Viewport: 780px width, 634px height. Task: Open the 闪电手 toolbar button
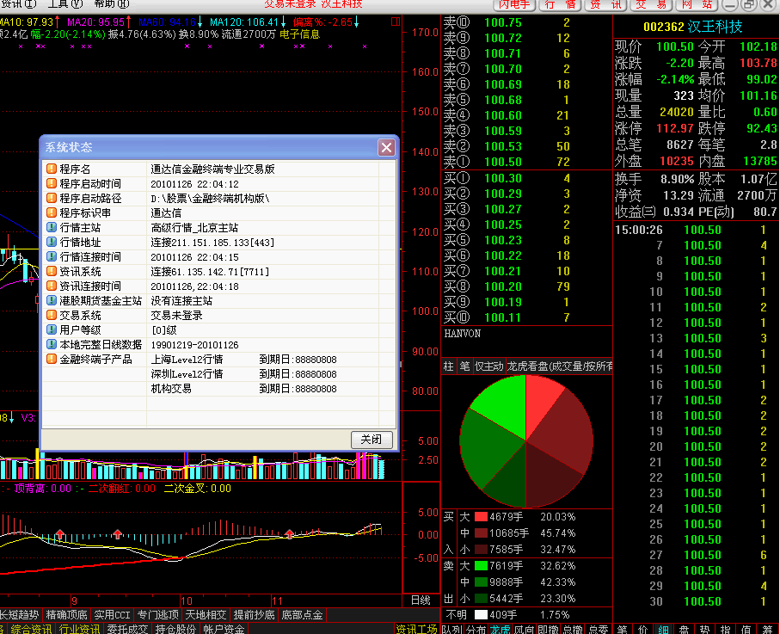pos(514,4)
